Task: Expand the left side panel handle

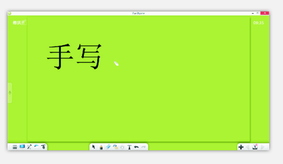Action: [x=10, y=93]
